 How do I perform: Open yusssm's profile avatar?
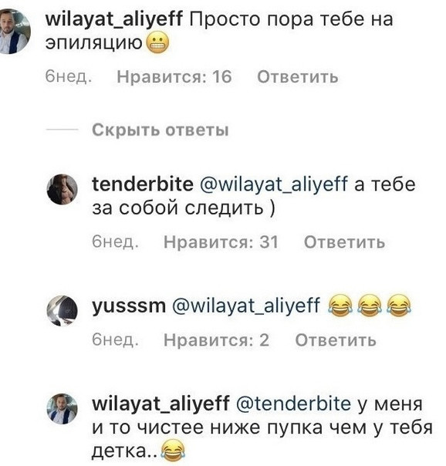(x=62, y=311)
